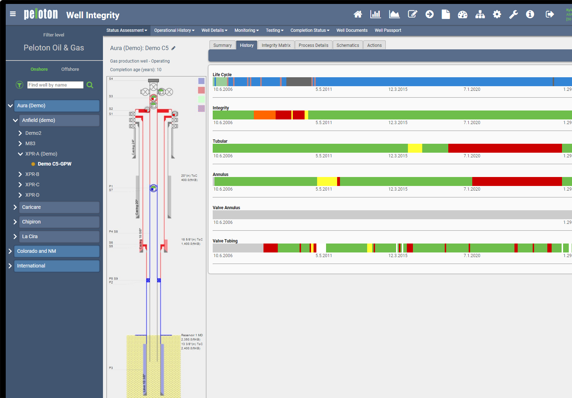Image resolution: width=572 pixels, height=398 pixels.
Task: Switch to the Integrity Matrix tab
Action: 276,45
